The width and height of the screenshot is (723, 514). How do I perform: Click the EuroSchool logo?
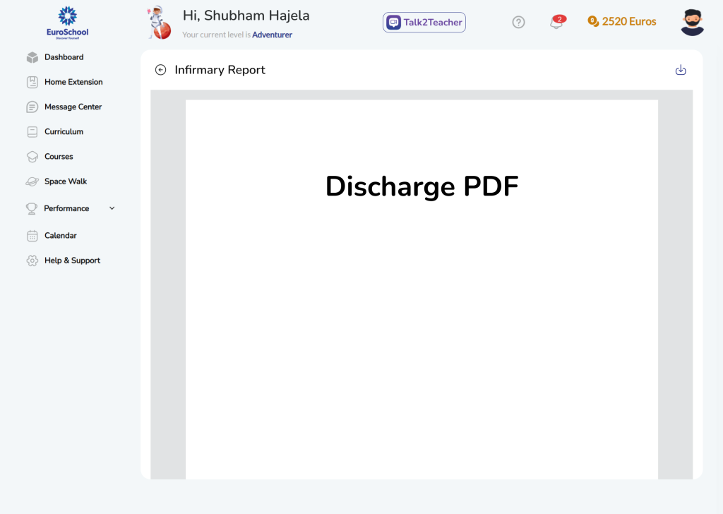point(68,23)
